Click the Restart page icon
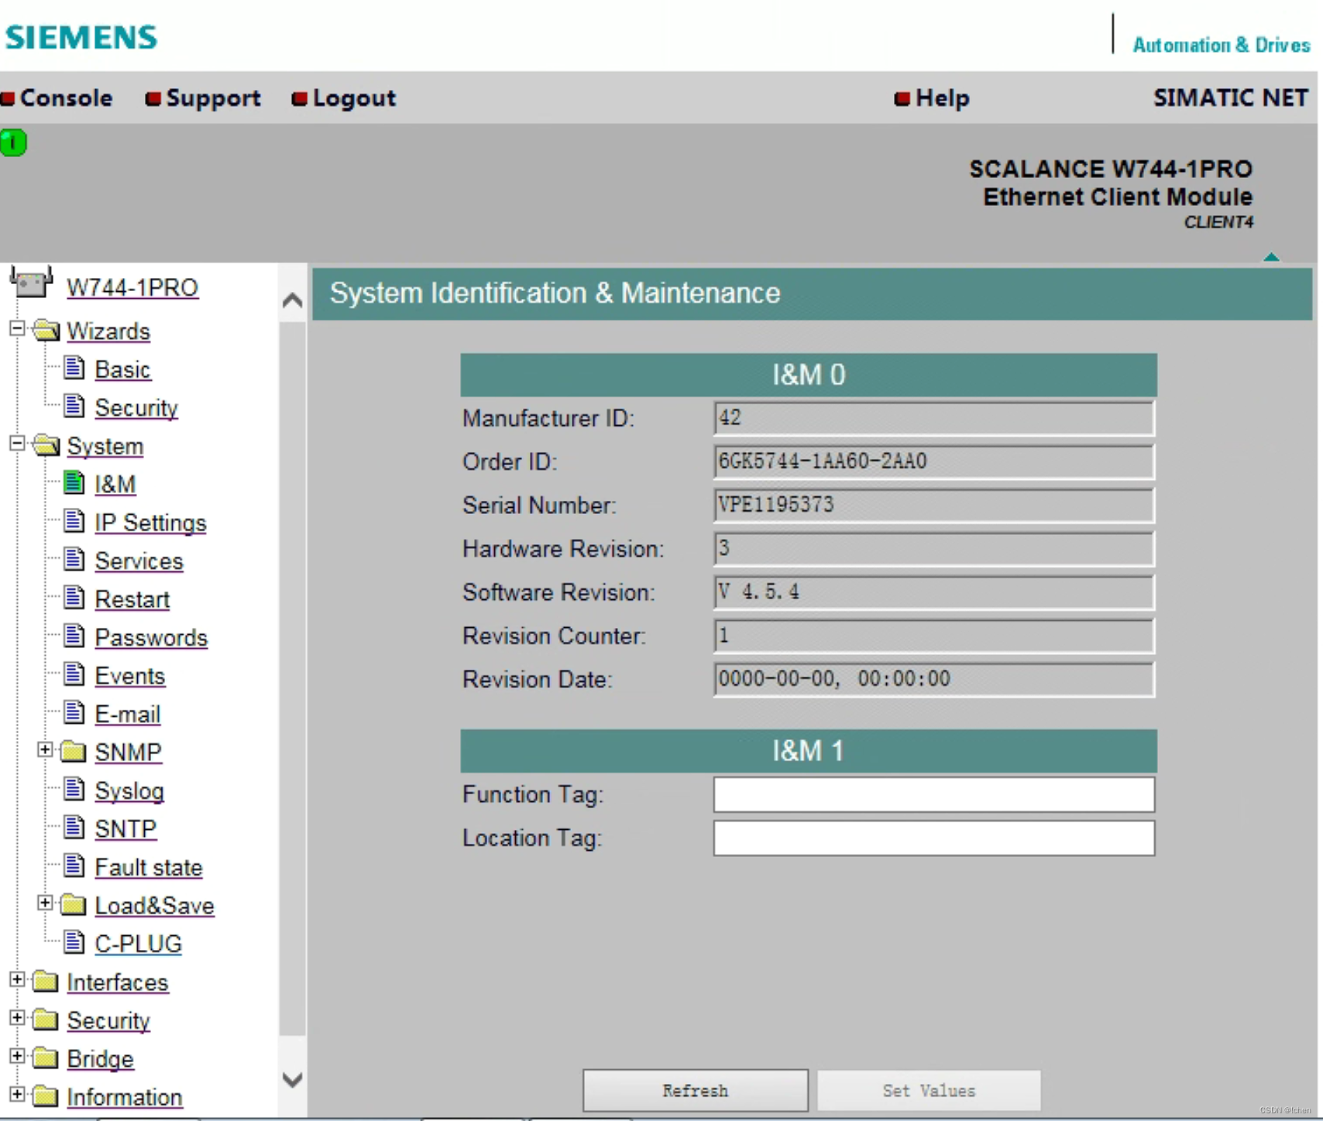The image size is (1323, 1121). click(74, 597)
